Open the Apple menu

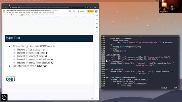click(x=2, y=1)
